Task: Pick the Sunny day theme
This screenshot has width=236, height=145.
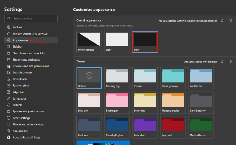Action: (x=145, y=103)
